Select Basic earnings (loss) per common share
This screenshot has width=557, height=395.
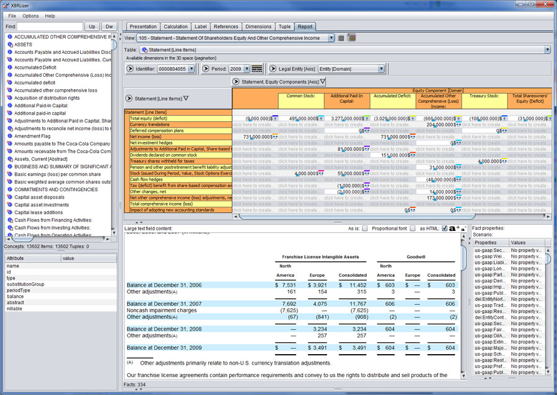click(x=58, y=174)
